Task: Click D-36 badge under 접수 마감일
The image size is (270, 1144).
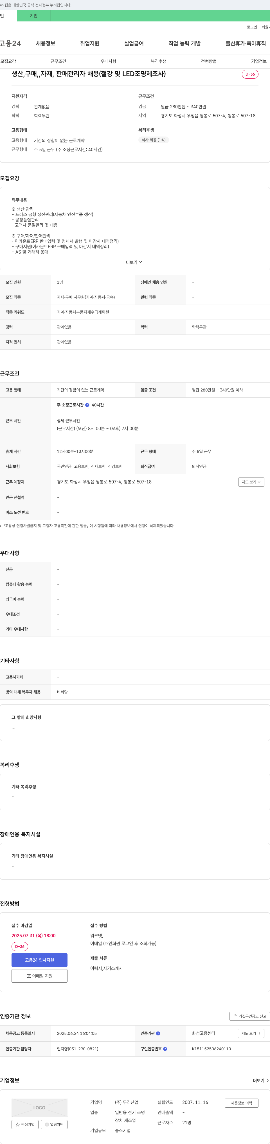Action: [20, 946]
